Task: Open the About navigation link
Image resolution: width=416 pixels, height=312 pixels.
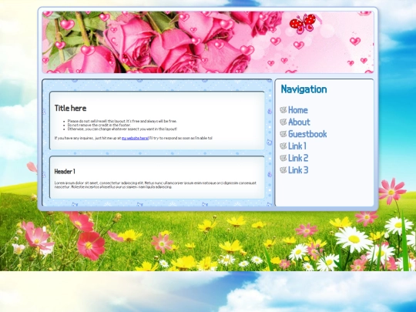Action: pos(299,122)
